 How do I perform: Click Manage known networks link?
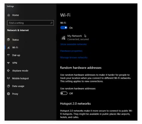(74, 58)
